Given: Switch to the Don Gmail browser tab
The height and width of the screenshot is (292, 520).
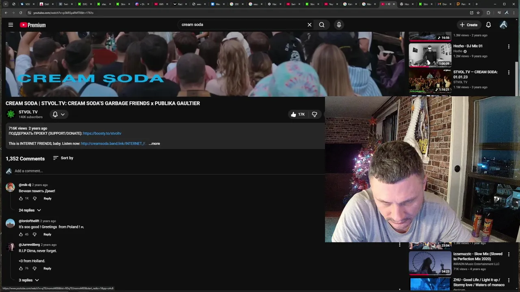Looking at the screenshot, I should point(444,4).
